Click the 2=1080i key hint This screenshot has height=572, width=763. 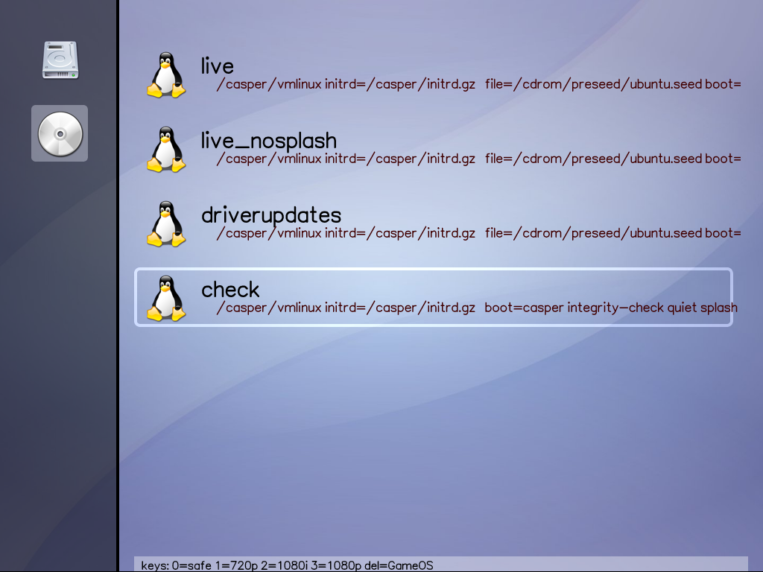[285, 565]
